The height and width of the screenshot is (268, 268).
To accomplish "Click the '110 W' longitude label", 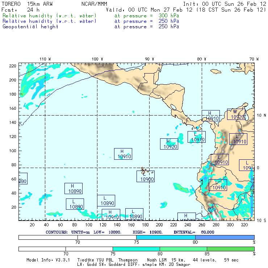I will (x=45, y=59).
